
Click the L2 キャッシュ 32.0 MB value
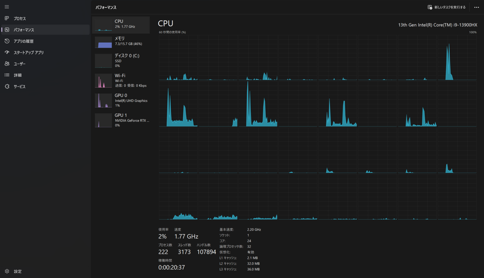point(253,263)
